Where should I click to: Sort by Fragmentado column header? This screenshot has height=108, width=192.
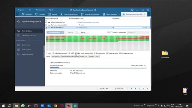pyautogui.click(x=74, y=18)
